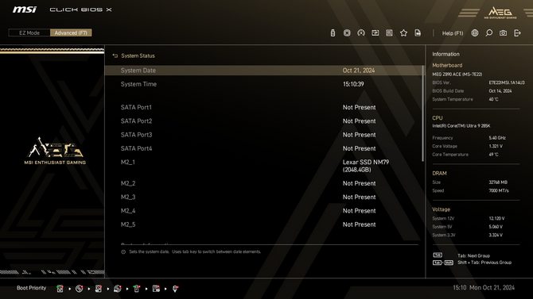Select the System Date row
Image resolution: width=533 pixels, height=299 pixels.
click(x=263, y=71)
